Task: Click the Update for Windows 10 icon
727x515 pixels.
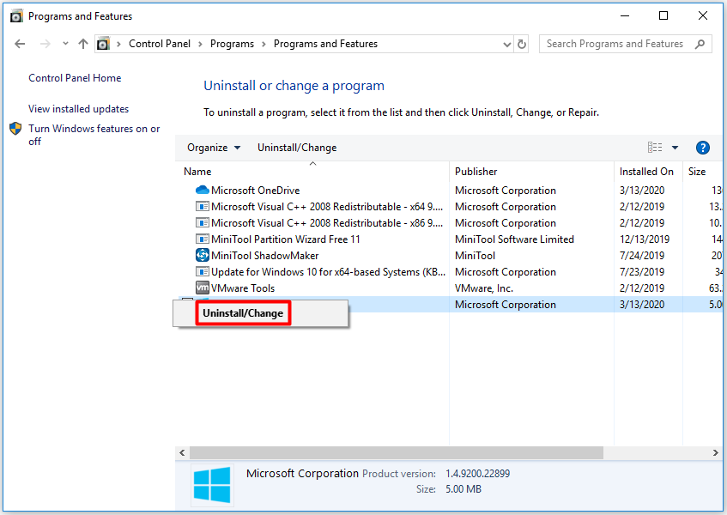Action: [x=203, y=271]
